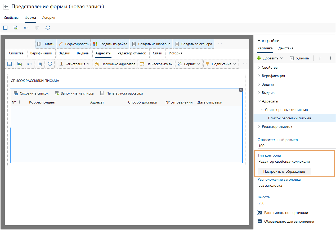Toggle Растягивать по вертикали checkbox
Image resolution: width=336 pixels, height=230 pixels.
click(260, 213)
